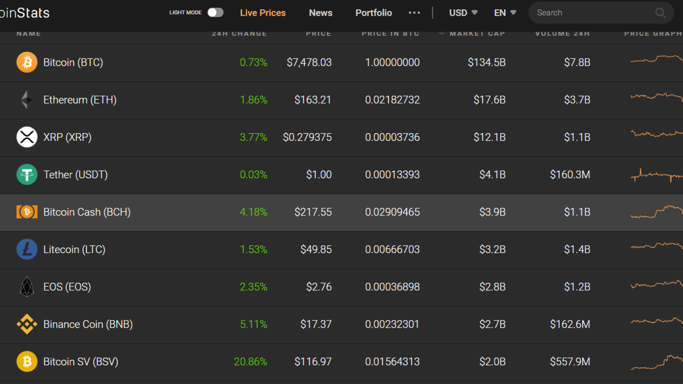Sort by the Name column header

click(x=29, y=34)
